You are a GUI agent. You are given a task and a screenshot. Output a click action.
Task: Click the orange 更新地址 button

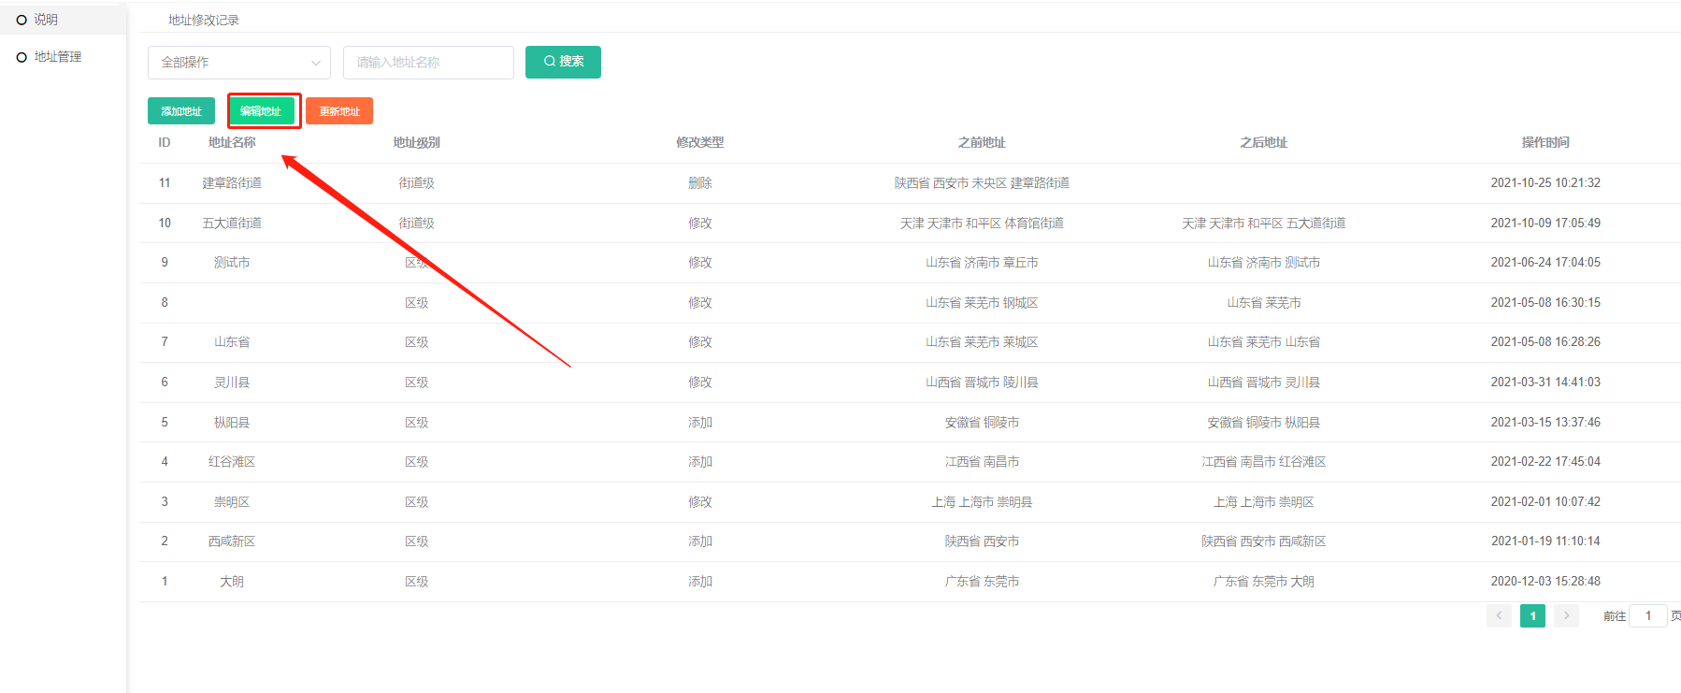point(339,110)
